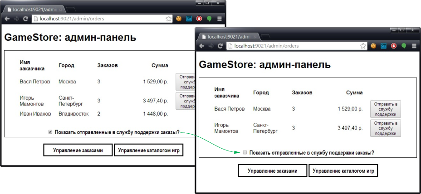Send Вася Петров order to support, front window
Image resolution: width=421 pixels, height=194 pixels.
coord(386,109)
